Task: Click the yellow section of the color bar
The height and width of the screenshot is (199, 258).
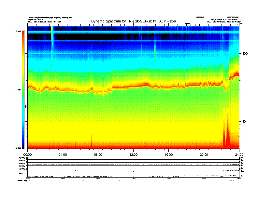Action: 23,66
